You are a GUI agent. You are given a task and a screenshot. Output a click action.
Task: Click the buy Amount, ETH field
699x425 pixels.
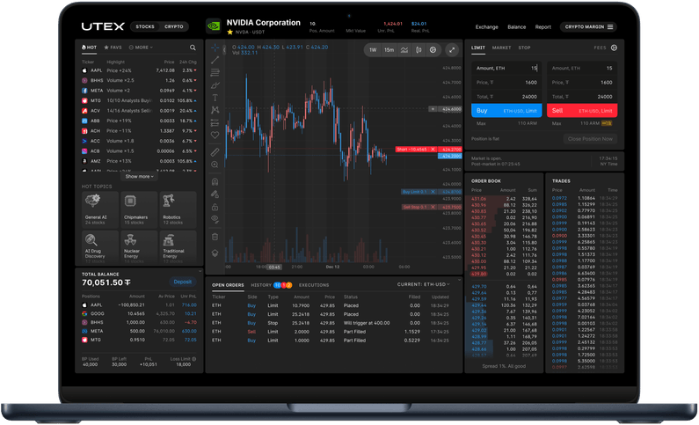click(506, 69)
